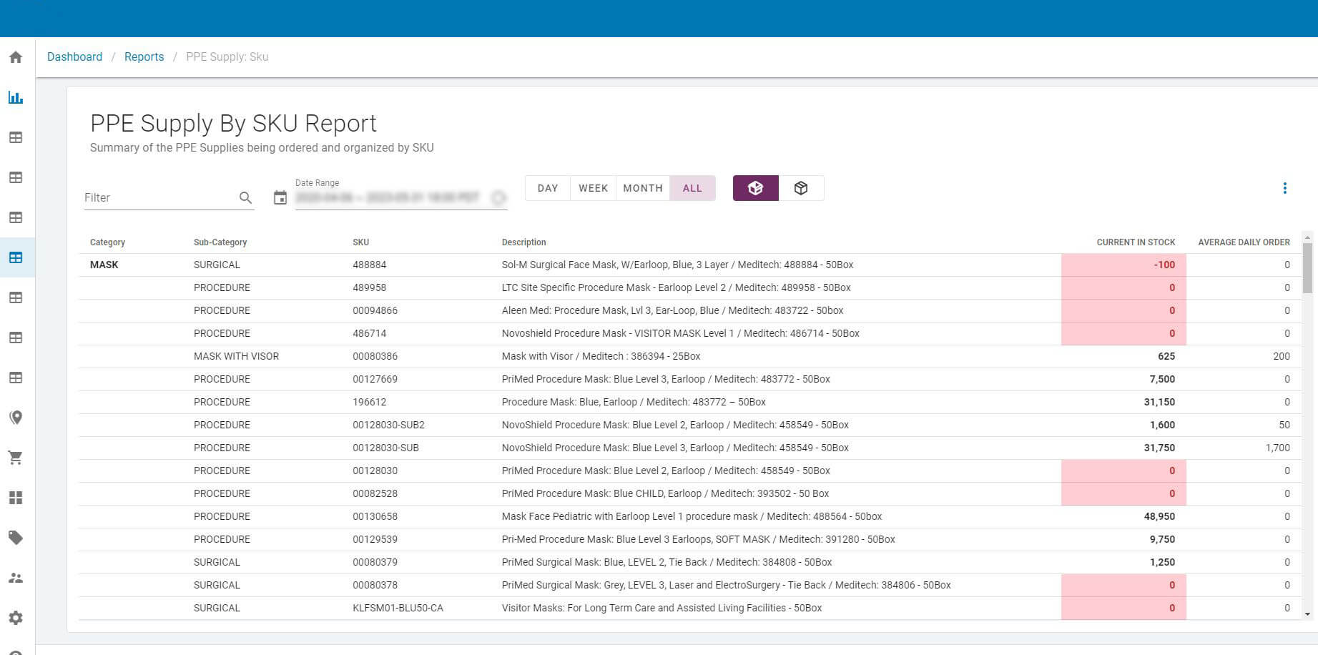The image size is (1318, 655).
Task: Navigate to Reports in the breadcrumb
Action: 144,56
